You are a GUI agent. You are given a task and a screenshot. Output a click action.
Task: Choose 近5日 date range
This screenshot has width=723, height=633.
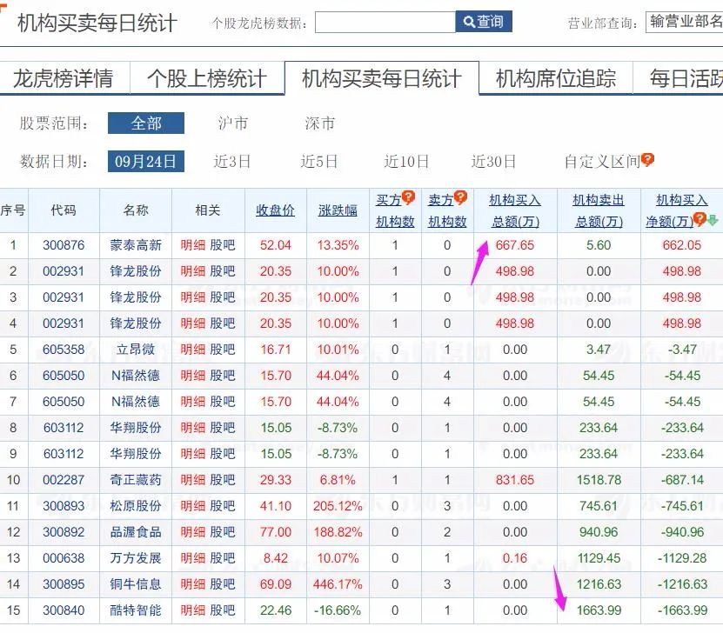(319, 162)
